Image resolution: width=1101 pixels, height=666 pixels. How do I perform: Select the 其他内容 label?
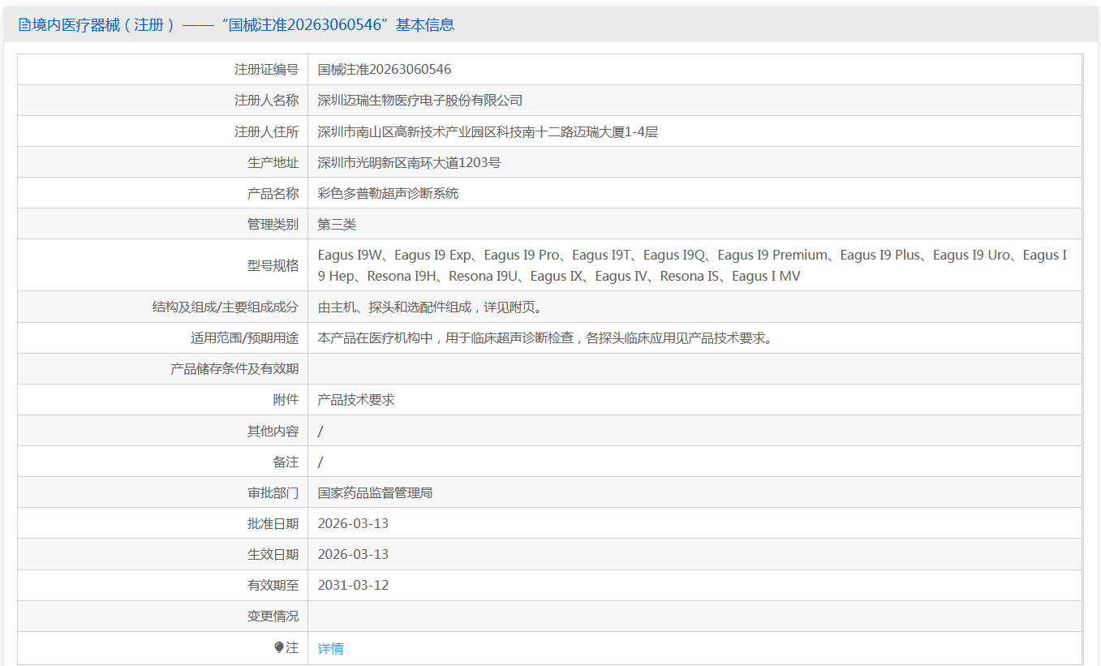(x=273, y=432)
